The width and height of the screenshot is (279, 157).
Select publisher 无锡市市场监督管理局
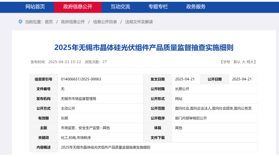[78, 99]
